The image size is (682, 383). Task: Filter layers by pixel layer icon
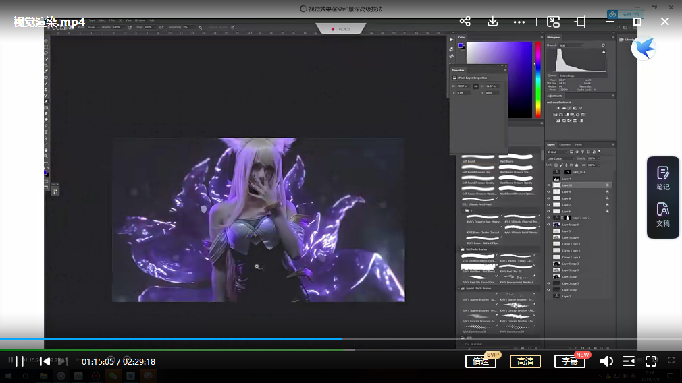coord(571,152)
